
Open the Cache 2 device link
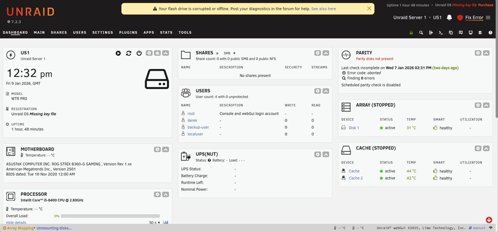356,178
